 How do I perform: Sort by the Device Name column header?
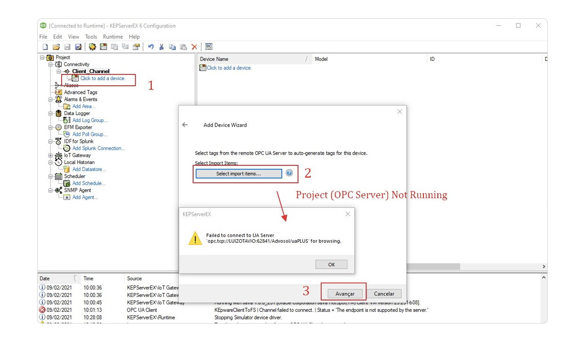pos(254,59)
